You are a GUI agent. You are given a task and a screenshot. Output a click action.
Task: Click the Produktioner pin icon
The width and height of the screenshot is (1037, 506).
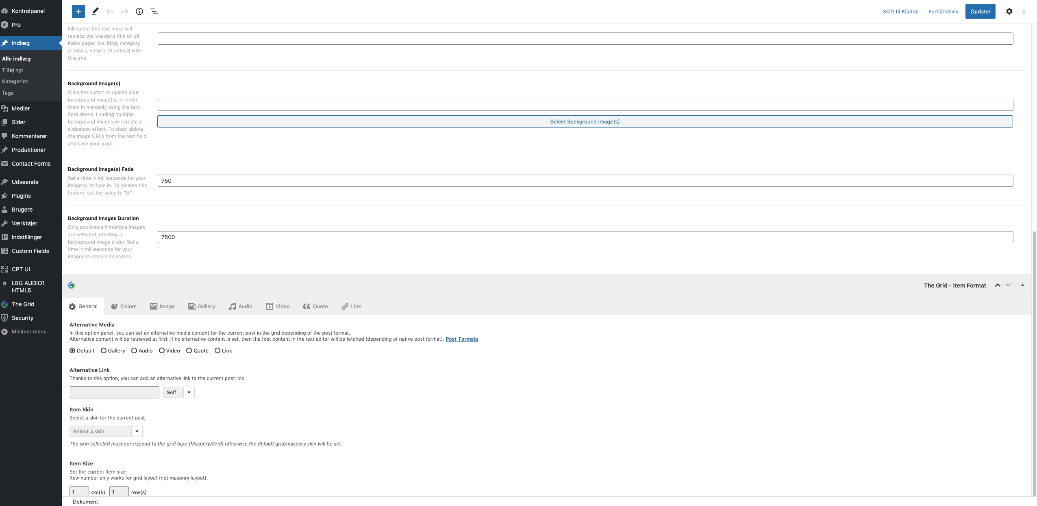point(4,150)
